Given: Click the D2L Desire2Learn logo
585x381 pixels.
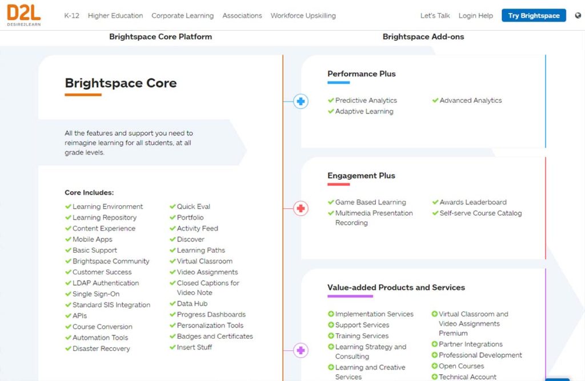Looking at the screenshot, I should tap(23, 15).
